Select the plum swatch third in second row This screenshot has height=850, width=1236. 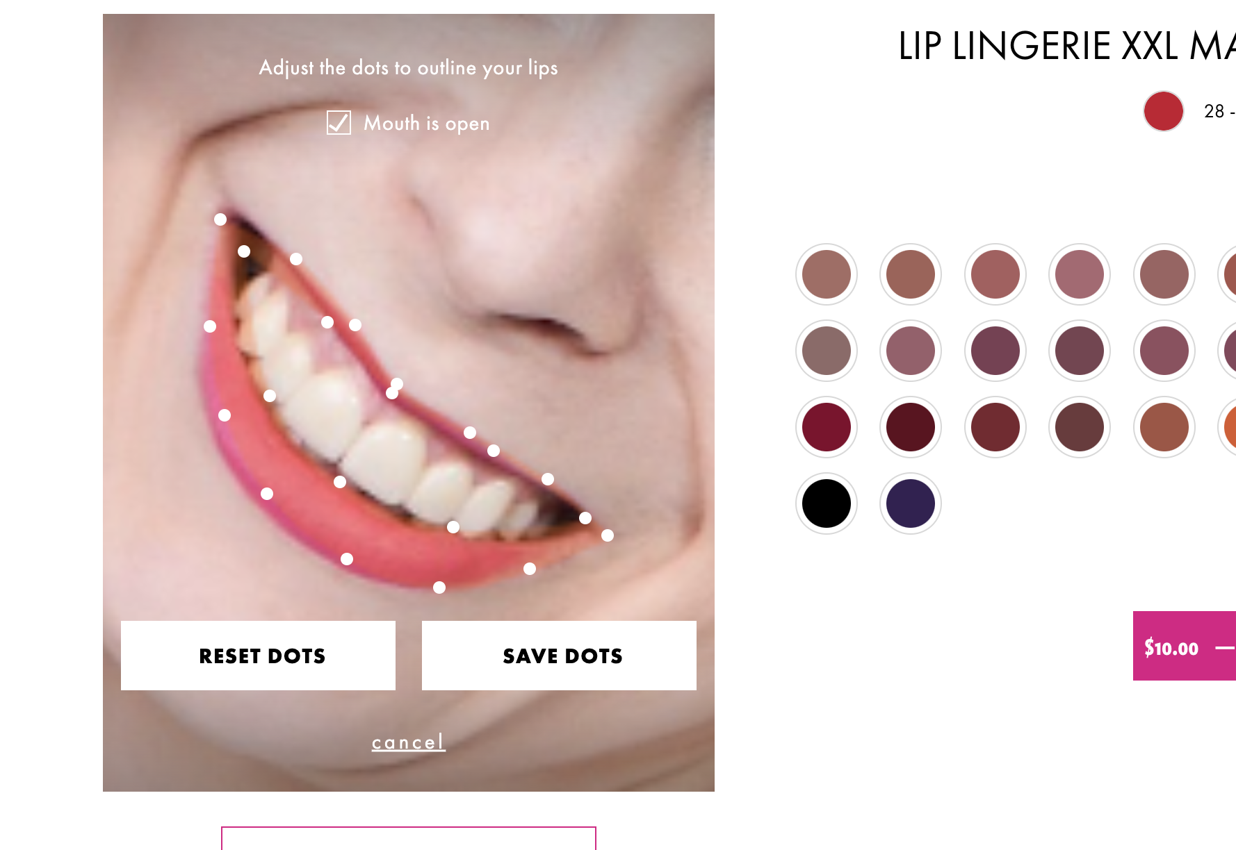[995, 351]
